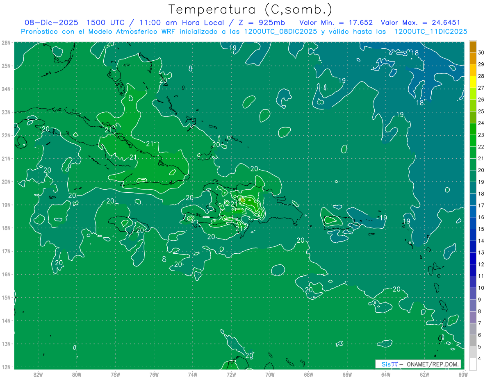Click the "14N" latitude axis label
Viewport: 492px width, 380px height.
click(x=6, y=321)
